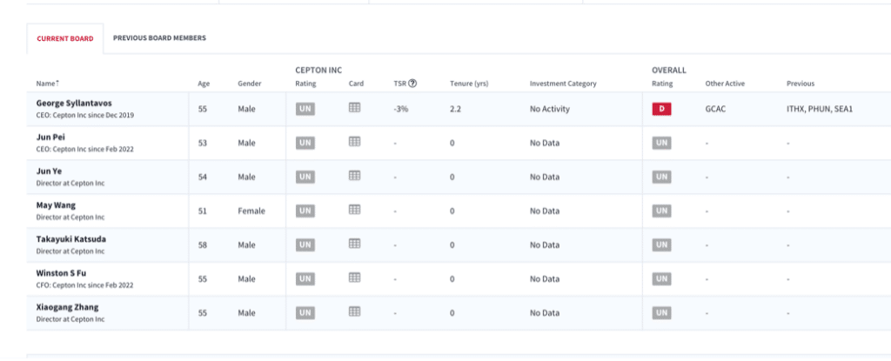Click the -3% TSR value
Viewport: 891px width, 361px height.
click(400, 109)
